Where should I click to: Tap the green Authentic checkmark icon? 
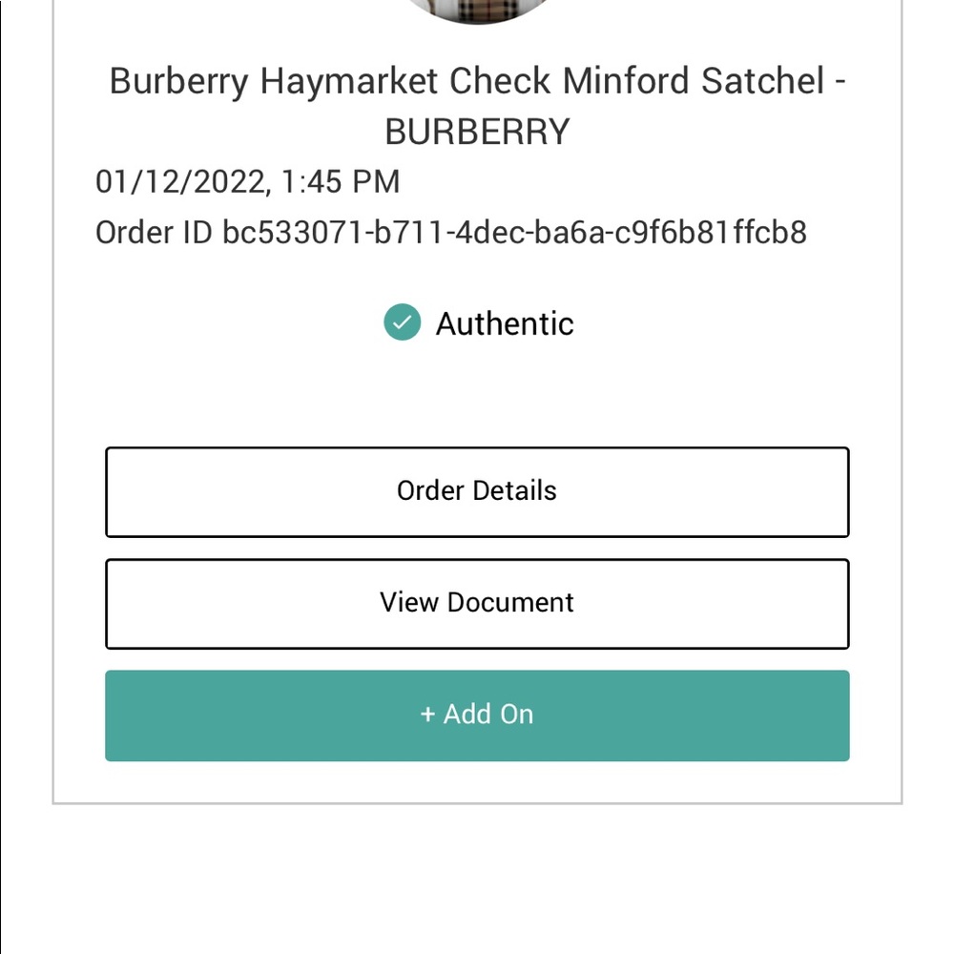pyautogui.click(x=403, y=321)
